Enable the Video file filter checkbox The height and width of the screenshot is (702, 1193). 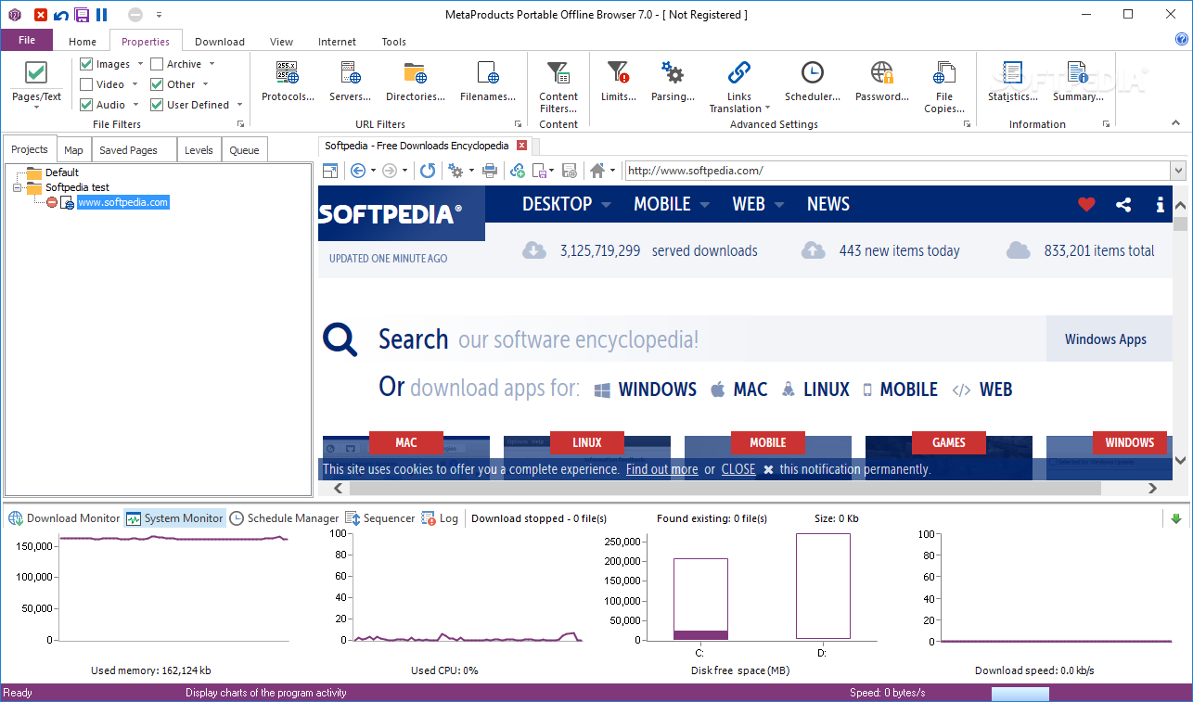click(86, 84)
